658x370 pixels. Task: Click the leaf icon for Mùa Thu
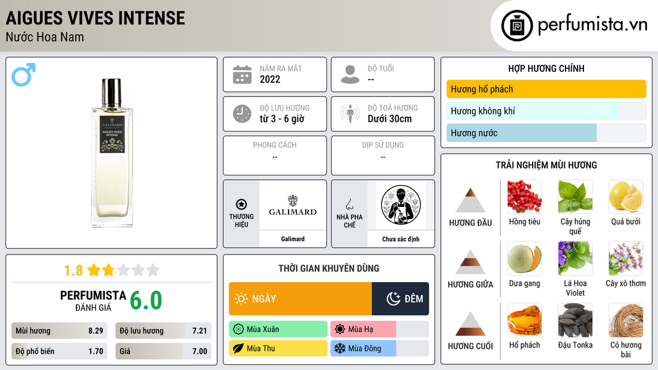tap(238, 348)
